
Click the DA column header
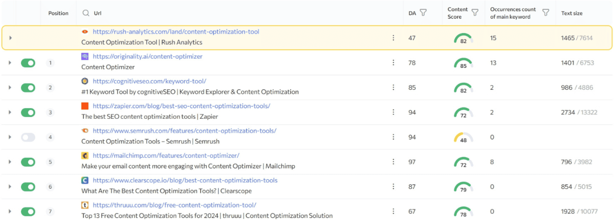click(x=412, y=13)
